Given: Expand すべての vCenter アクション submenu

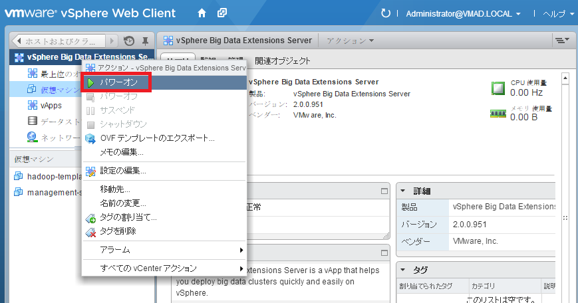Looking at the screenshot, I should [x=164, y=268].
